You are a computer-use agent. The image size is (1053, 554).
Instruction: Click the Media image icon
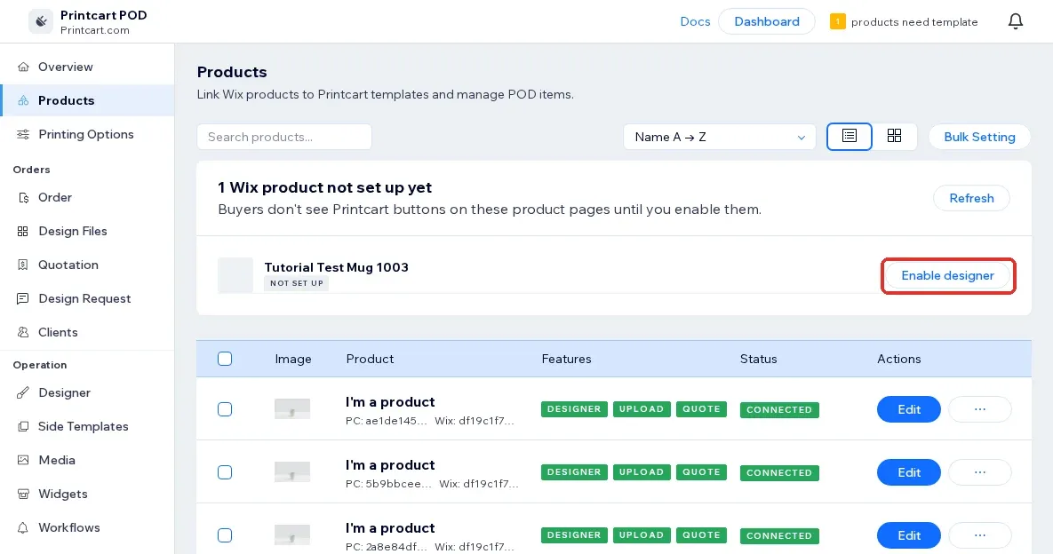(23, 460)
